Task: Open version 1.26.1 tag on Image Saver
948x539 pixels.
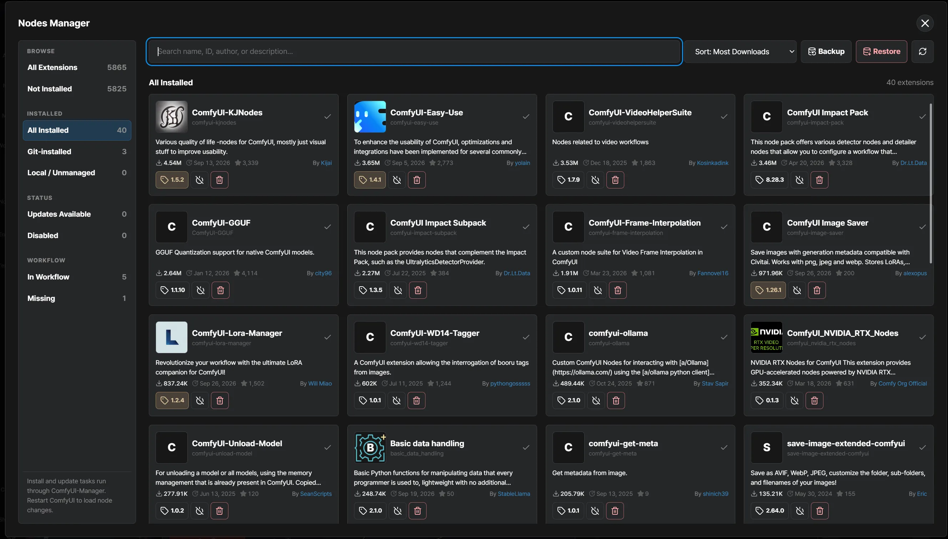Action: tap(768, 290)
